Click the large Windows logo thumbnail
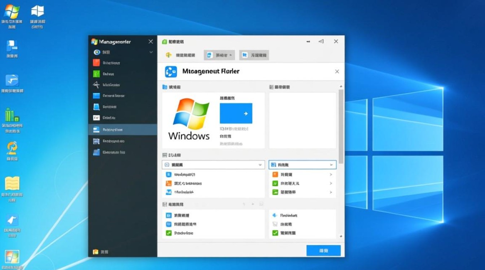Viewport: 485px width, 270px height. click(x=189, y=120)
